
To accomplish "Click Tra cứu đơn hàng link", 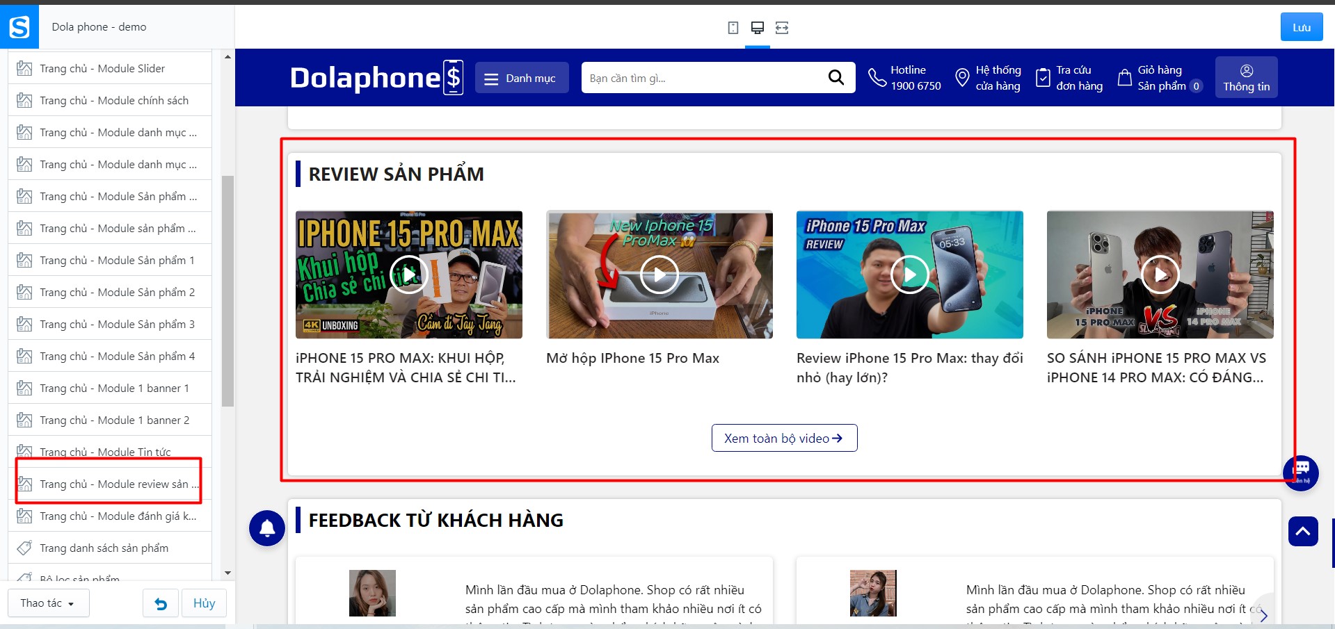I will pos(1079,78).
